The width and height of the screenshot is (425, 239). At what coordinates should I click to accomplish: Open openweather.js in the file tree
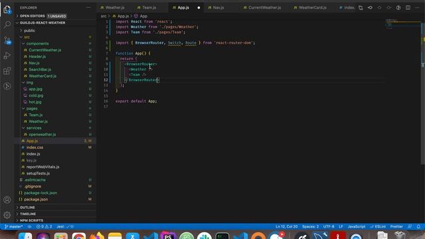(55, 134)
